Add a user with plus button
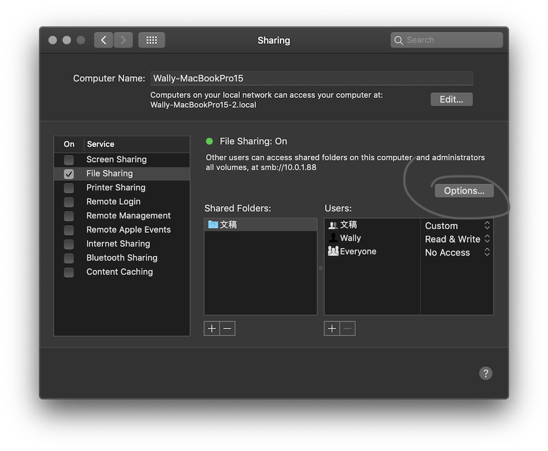Viewport: 548px width, 451px height. (x=332, y=328)
